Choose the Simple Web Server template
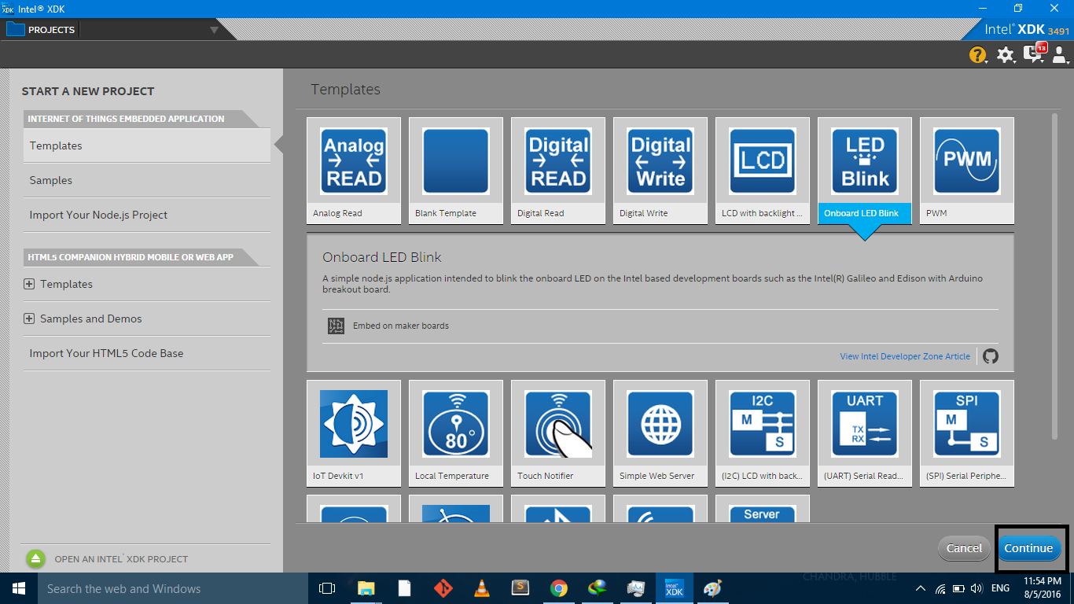1074x604 pixels. tap(660, 433)
